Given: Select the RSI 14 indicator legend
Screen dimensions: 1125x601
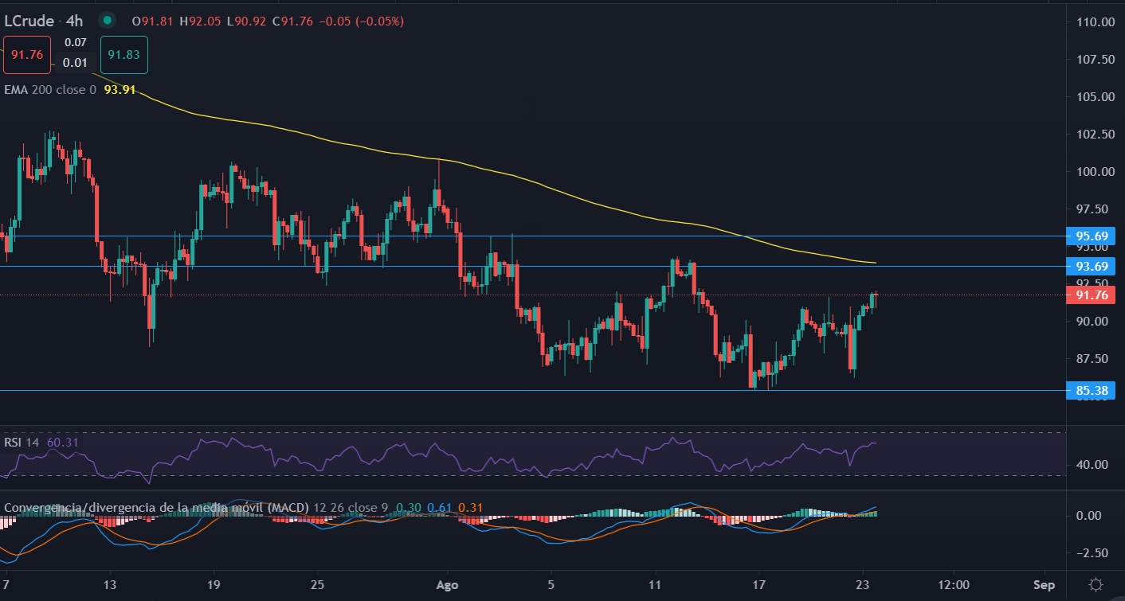Looking at the screenshot, I should coord(23,442).
